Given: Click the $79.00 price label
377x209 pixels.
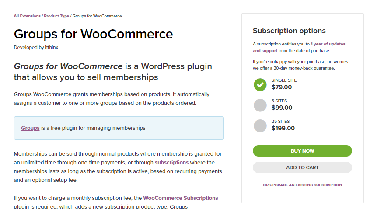Looking at the screenshot, I should 281,87.
